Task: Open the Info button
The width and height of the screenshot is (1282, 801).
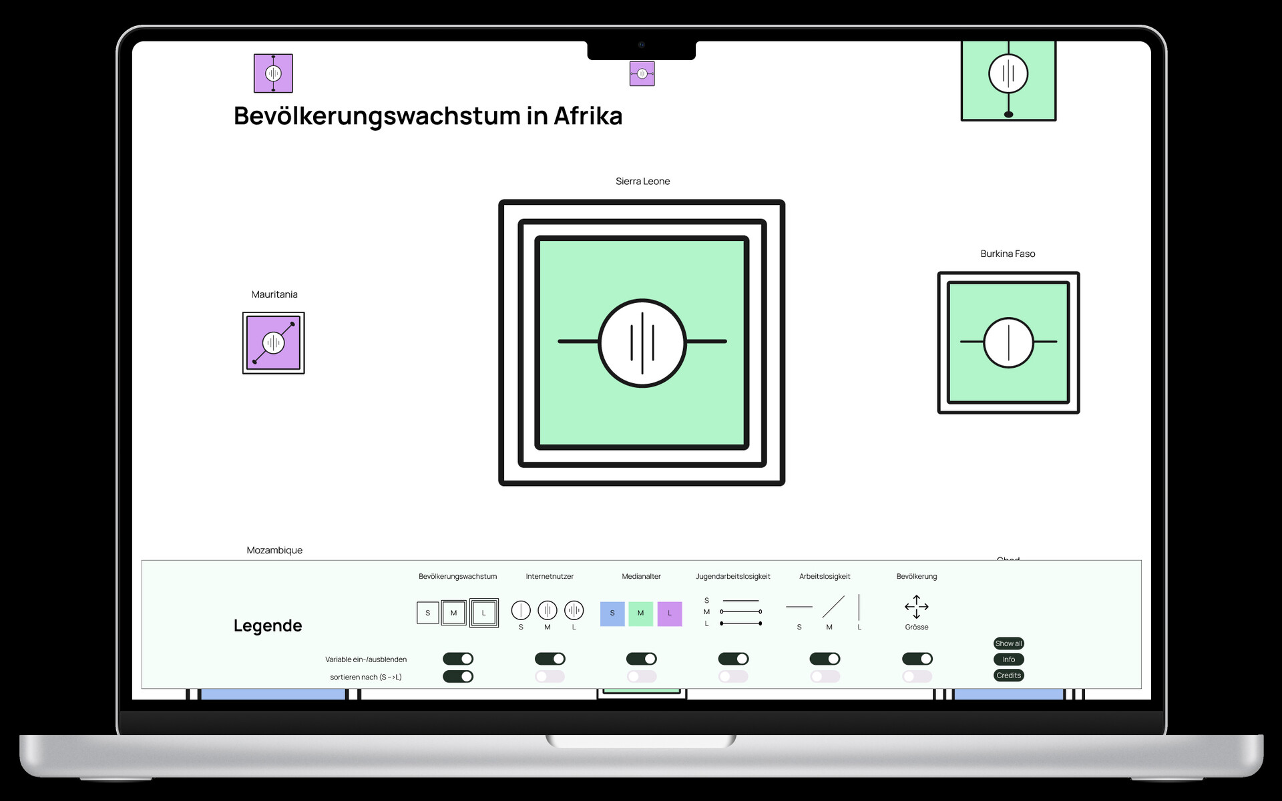Action: click(1008, 659)
